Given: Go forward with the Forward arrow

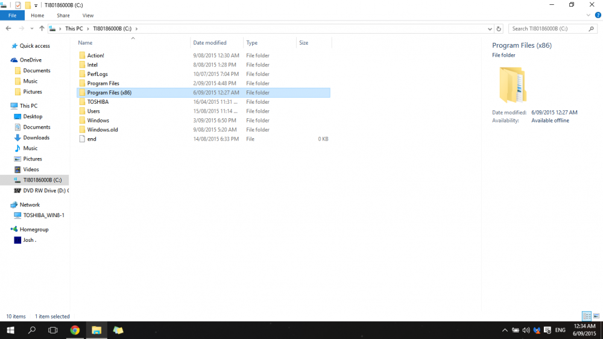Looking at the screenshot, I should [22, 28].
